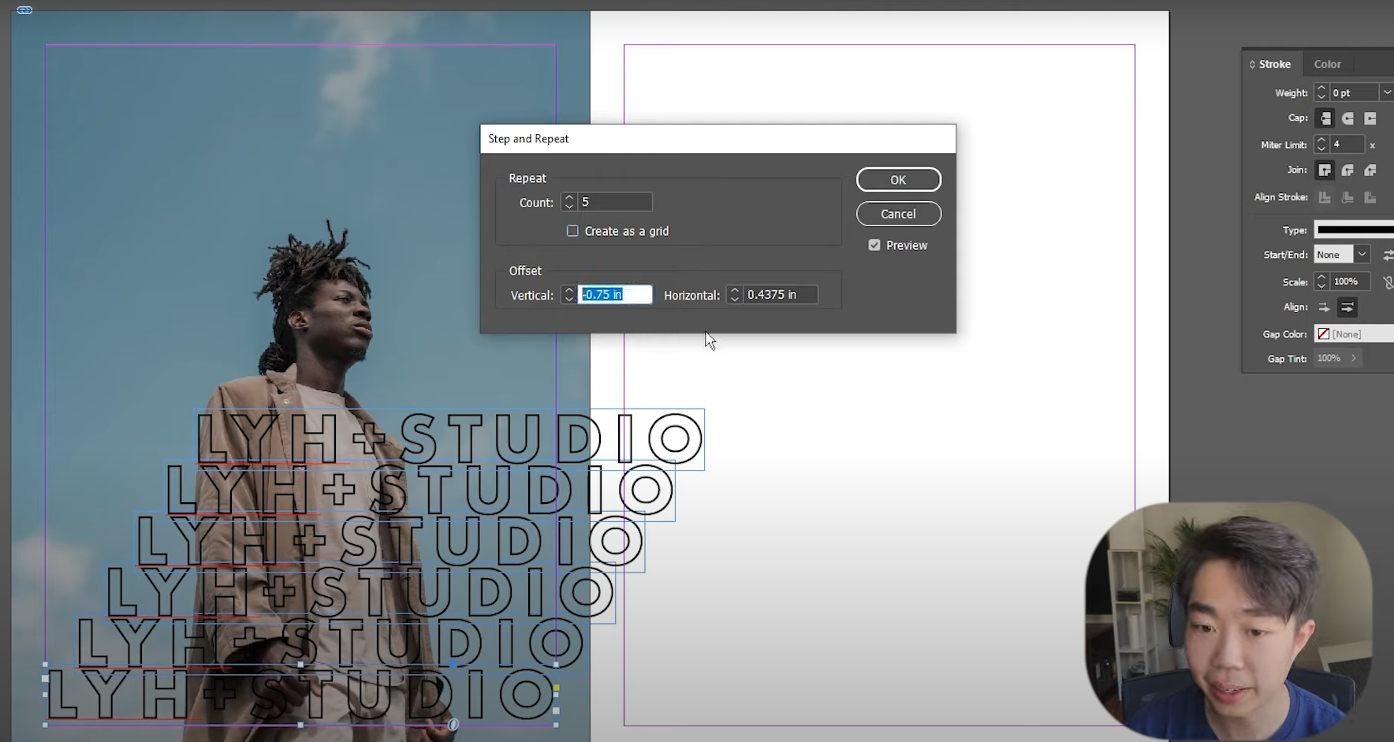Choose the Bevel Join icon
Image resolution: width=1394 pixels, height=742 pixels.
click(1370, 170)
